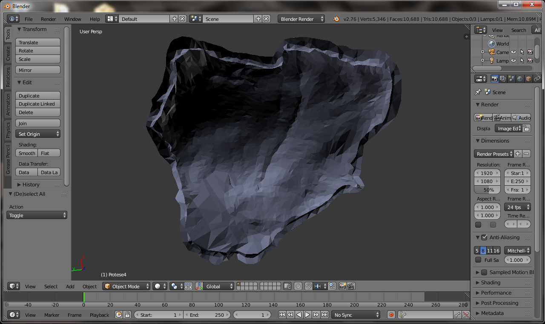Jump to the next keyframe
The height and width of the screenshot is (324, 545).
tap(316, 315)
